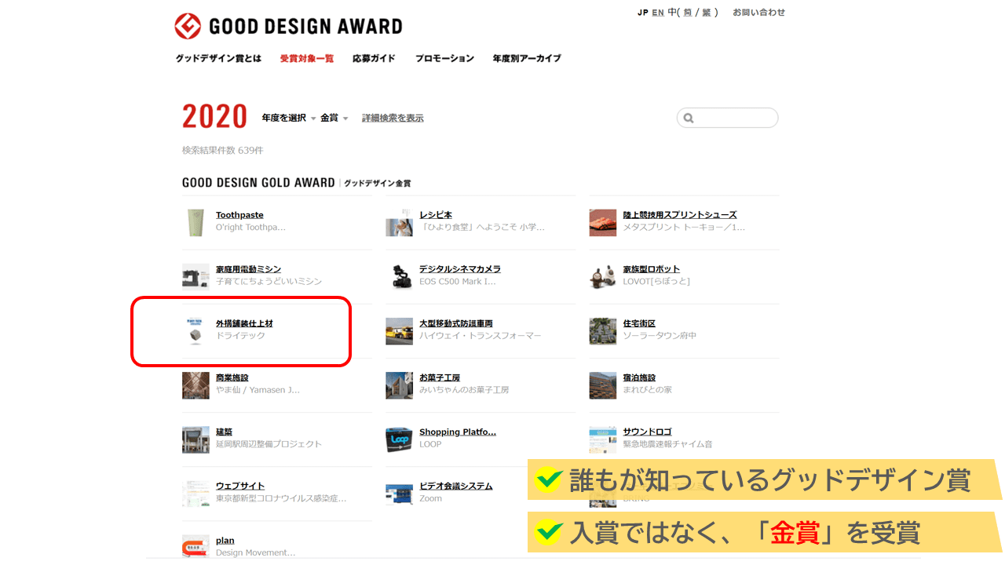This screenshot has width=1005, height=565.
Task: Open the レシピ本 title link
Action: tap(436, 215)
